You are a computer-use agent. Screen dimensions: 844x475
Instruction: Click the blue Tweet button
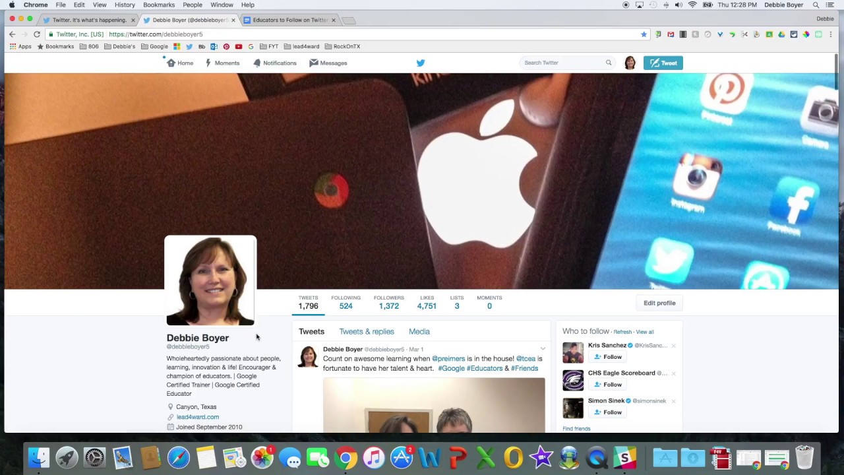663,63
